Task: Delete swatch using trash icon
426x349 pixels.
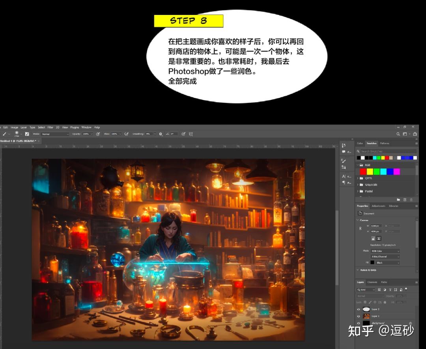Action: tap(411, 200)
